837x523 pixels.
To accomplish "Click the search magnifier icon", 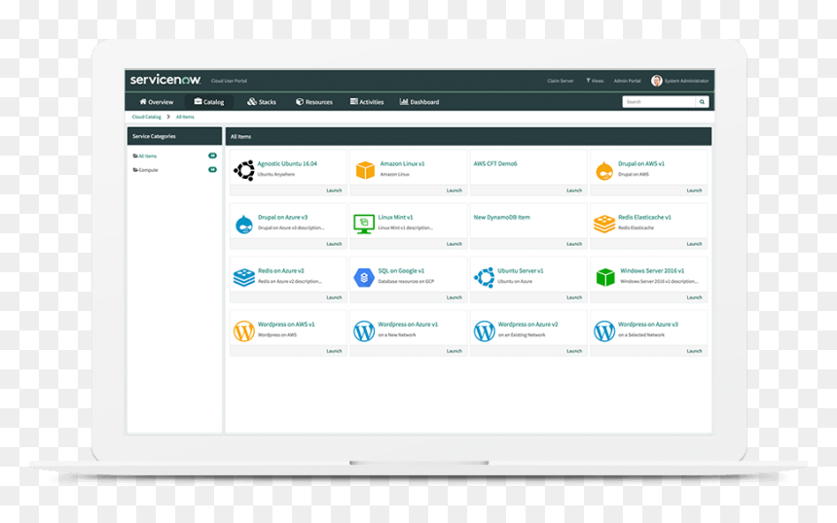I will [x=702, y=102].
